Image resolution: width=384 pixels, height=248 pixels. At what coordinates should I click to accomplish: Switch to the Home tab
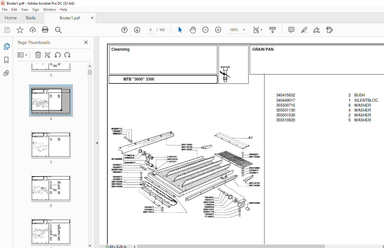(11, 18)
